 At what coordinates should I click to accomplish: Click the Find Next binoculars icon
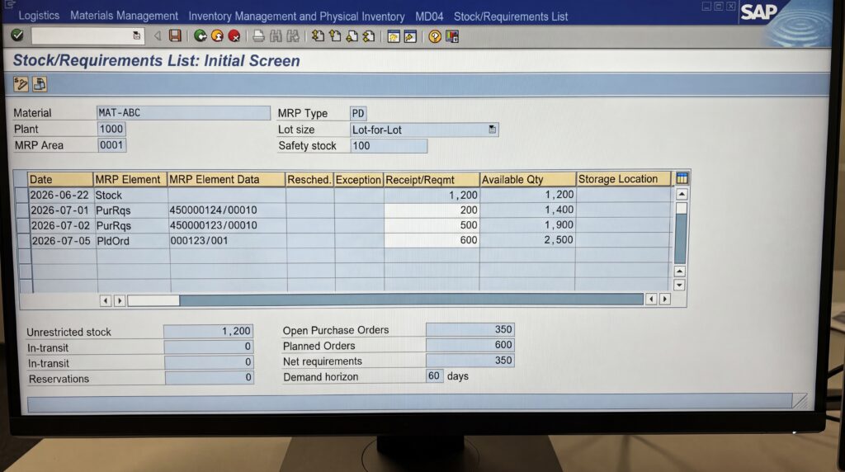293,36
